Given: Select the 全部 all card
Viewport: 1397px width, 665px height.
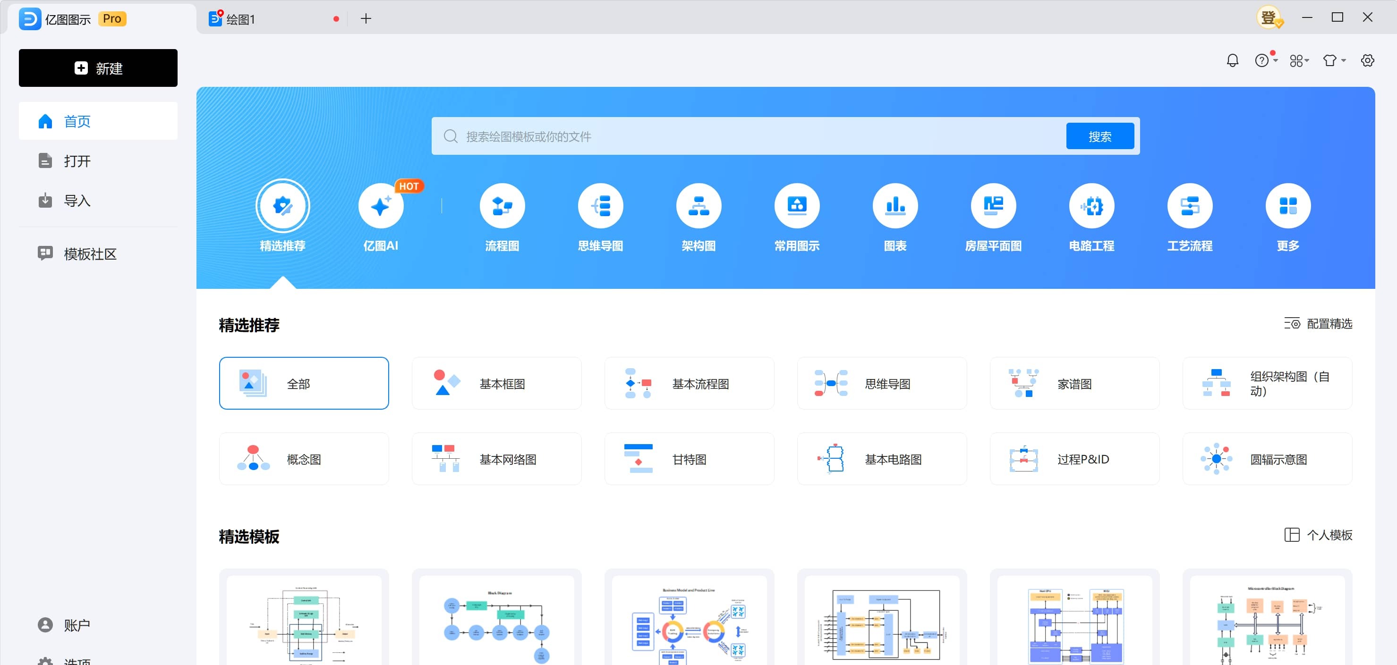Looking at the screenshot, I should 304,383.
